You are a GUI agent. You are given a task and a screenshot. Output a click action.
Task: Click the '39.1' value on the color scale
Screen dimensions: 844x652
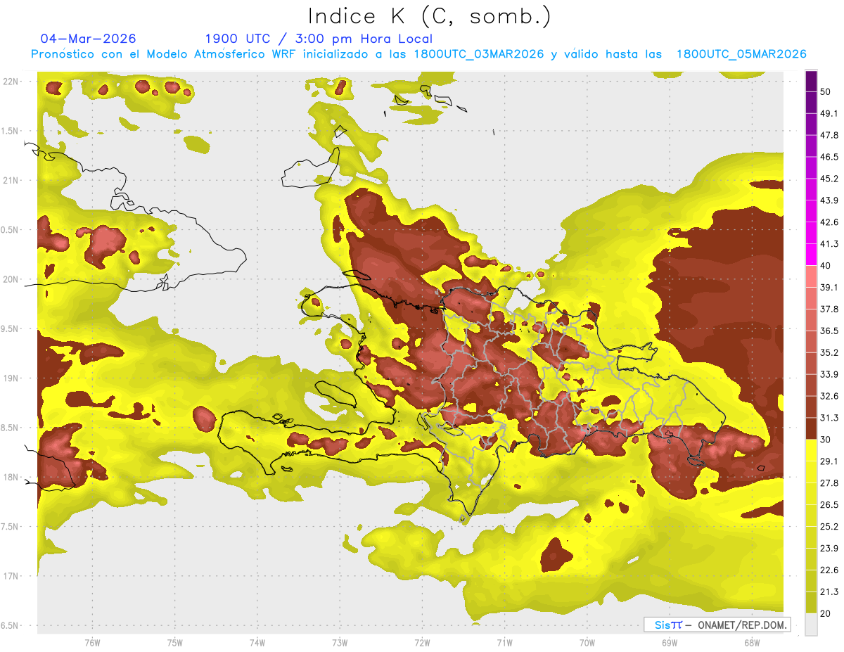click(x=829, y=287)
